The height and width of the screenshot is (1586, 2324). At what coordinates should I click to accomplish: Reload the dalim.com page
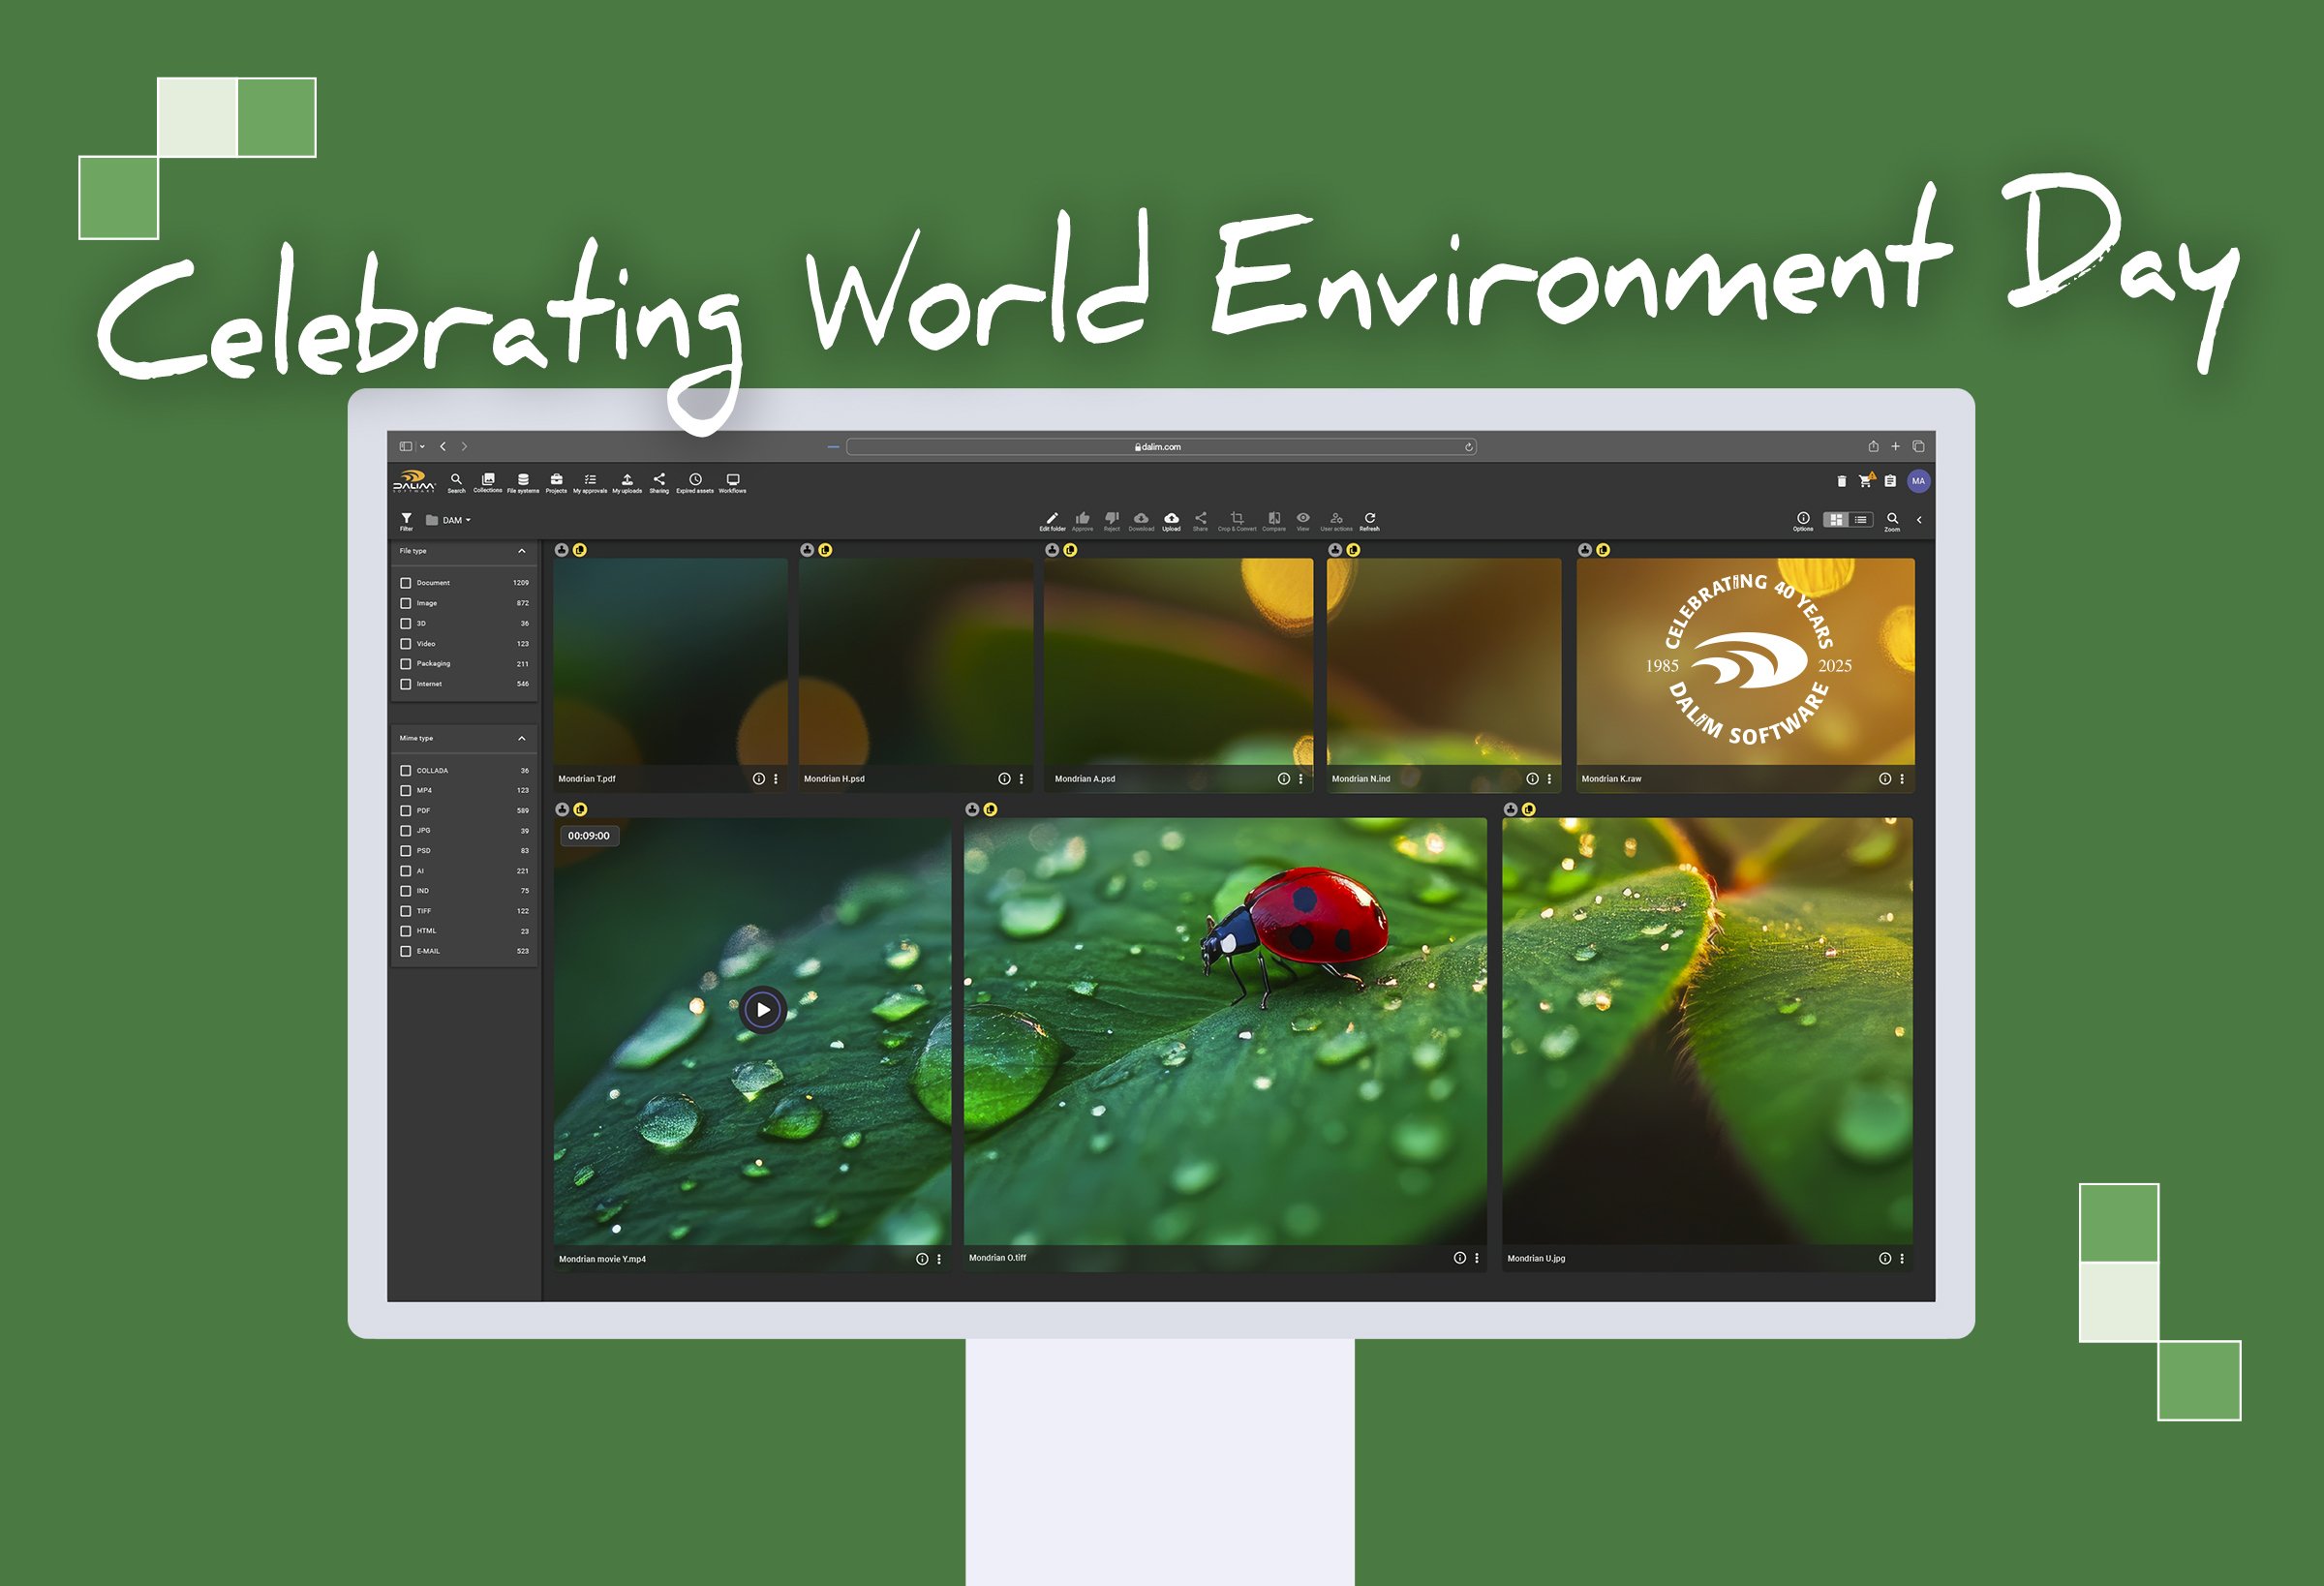(1468, 447)
